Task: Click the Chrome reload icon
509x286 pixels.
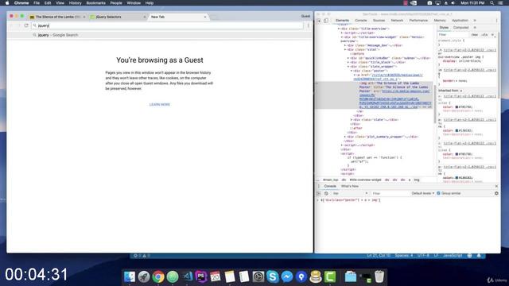Action: point(26,25)
